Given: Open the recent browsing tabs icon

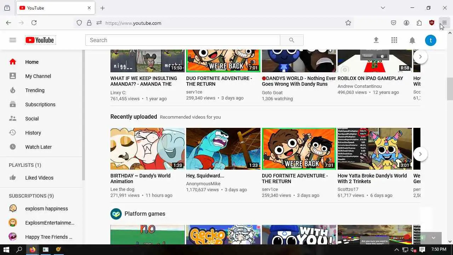Looking at the screenshot, I should 7,8.
